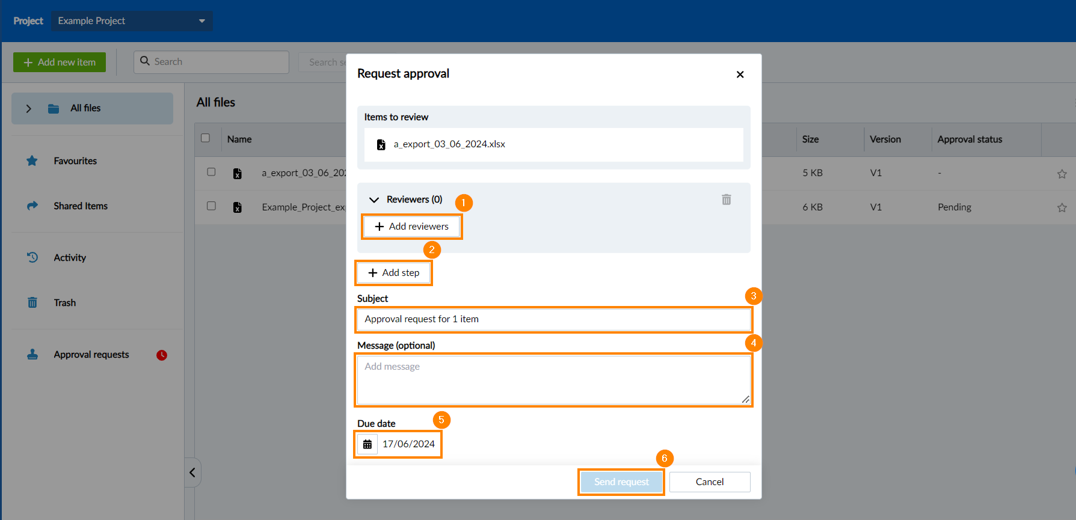Tick the checkbox for Example_Project_ex row
Image resolution: width=1076 pixels, height=520 pixels.
(211, 206)
